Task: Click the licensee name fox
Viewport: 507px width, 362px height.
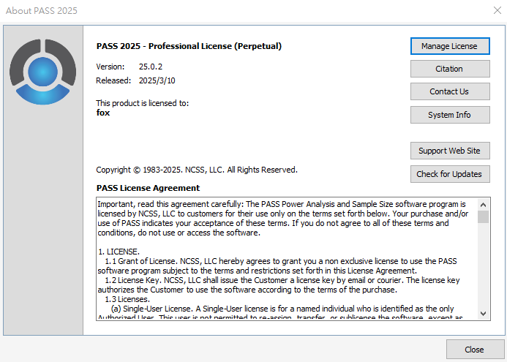Action: coord(103,113)
